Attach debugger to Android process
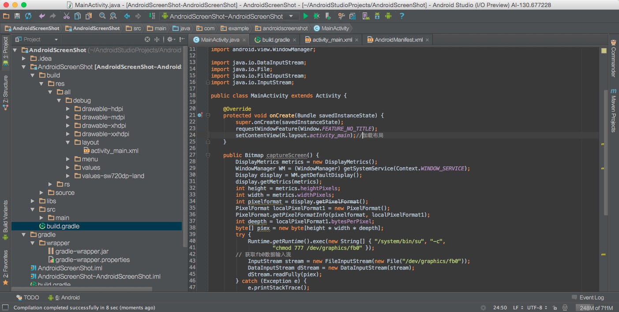The height and width of the screenshot is (312, 619). (x=328, y=16)
